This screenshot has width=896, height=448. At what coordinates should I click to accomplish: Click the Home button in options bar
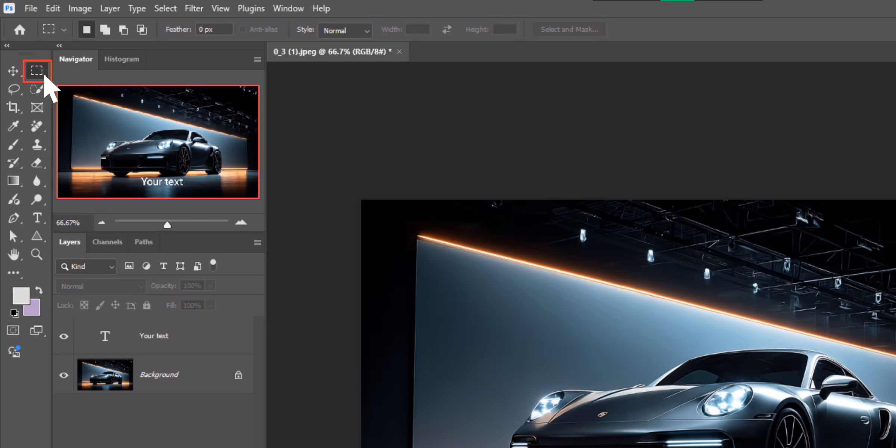click(x=19, y=29)
